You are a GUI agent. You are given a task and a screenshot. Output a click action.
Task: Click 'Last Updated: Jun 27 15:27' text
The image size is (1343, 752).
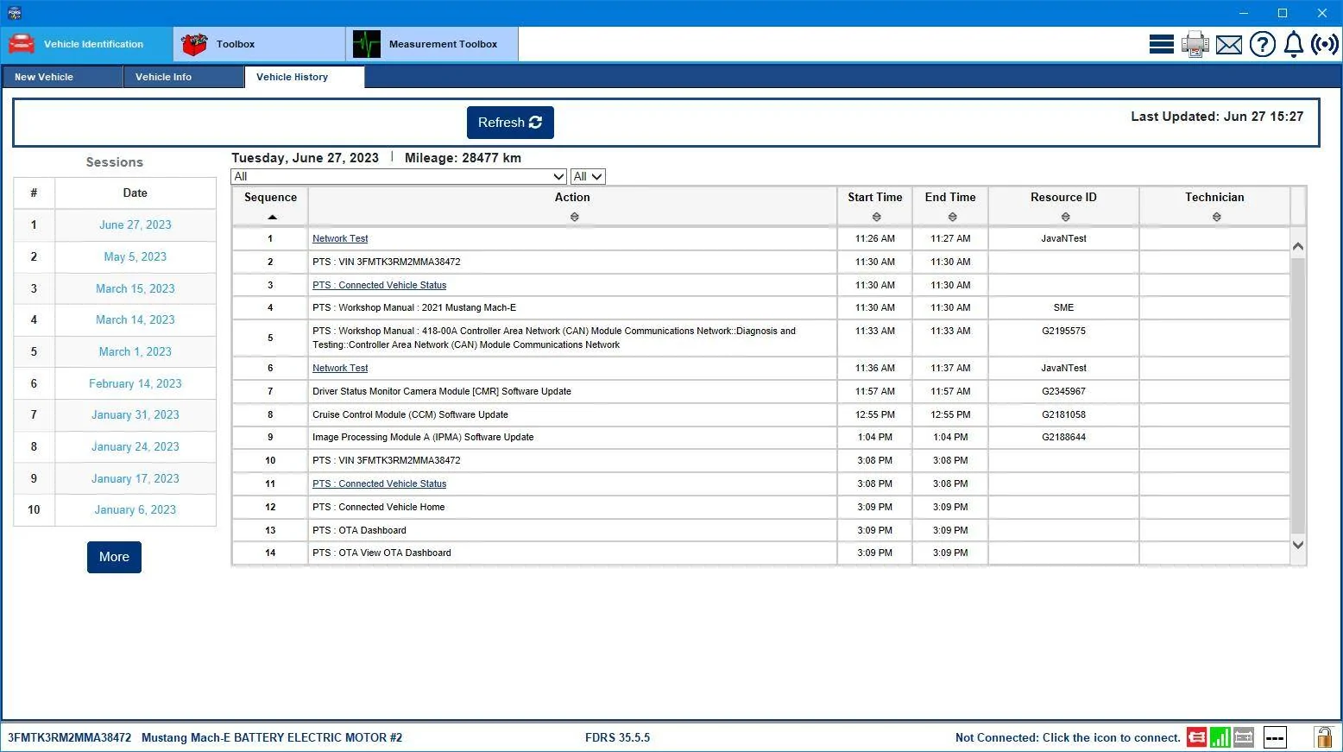(x=1217, y=117)
